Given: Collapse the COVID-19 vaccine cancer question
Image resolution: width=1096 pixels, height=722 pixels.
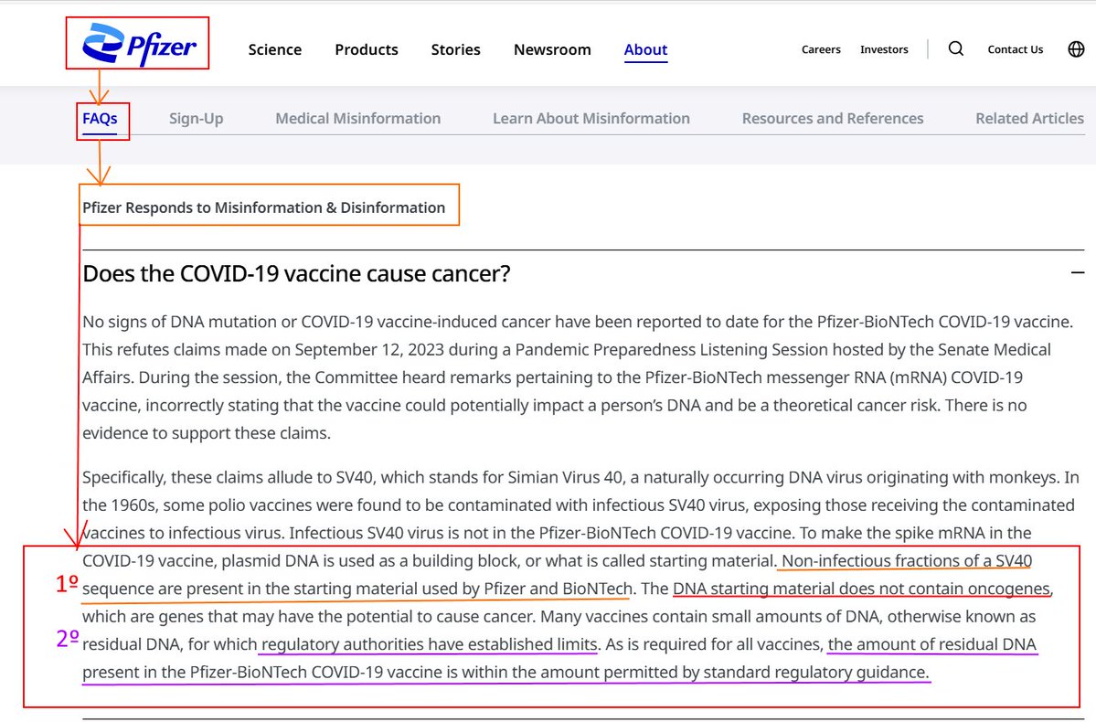Looking at the screenshot, I should (x=1078, y=272).
